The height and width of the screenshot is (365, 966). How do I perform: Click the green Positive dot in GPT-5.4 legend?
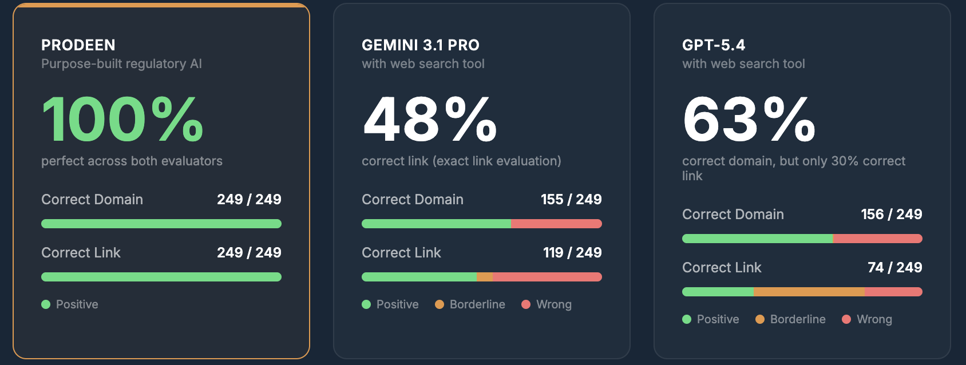click(687, 319)
